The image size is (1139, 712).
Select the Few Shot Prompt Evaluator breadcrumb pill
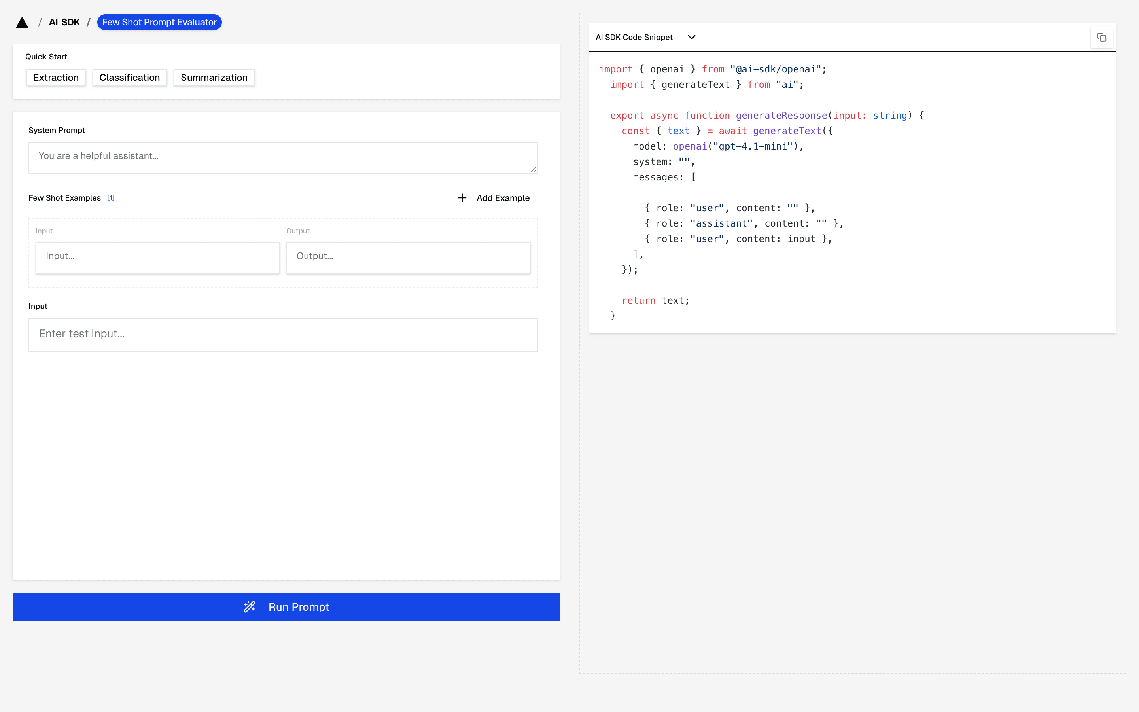[x=159, y=22]
